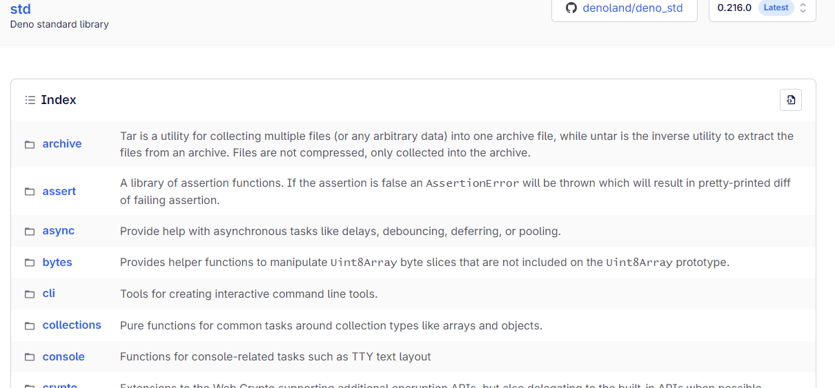835x388 pixels.
Task: Click the folder icon beside collections
Action: coord(30,326)
